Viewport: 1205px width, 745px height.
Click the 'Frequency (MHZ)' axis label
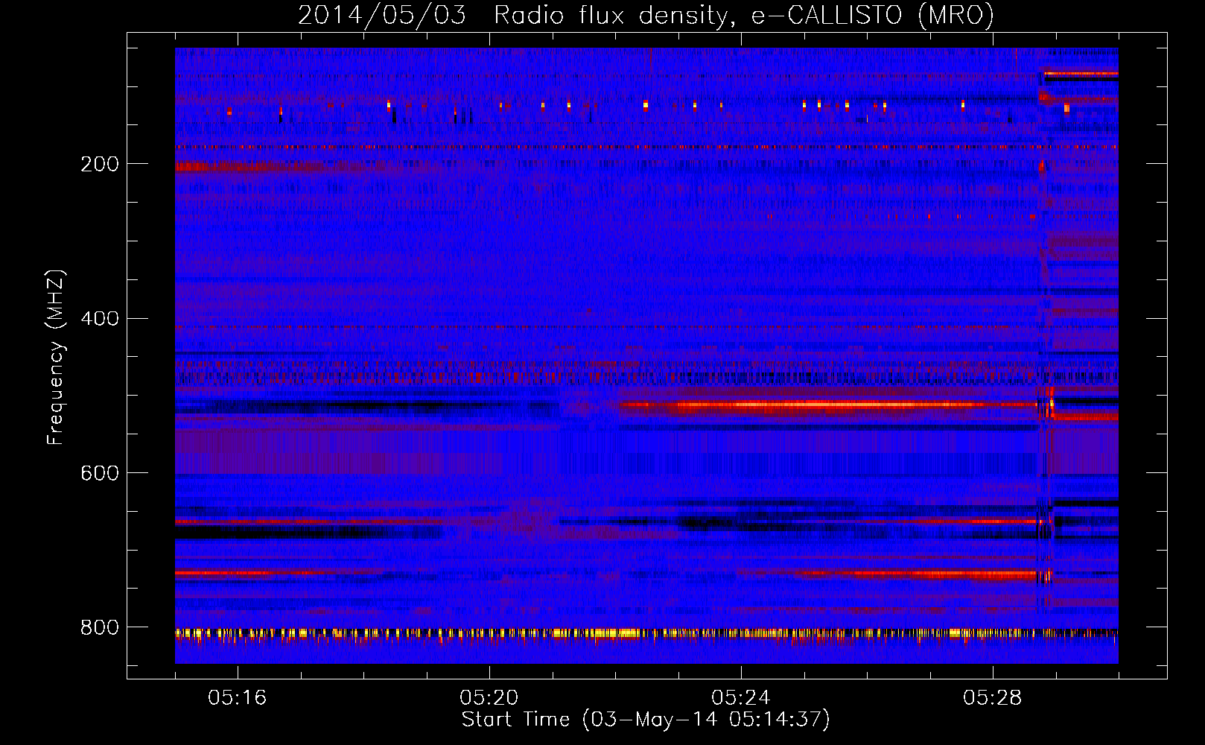[56, 358]
